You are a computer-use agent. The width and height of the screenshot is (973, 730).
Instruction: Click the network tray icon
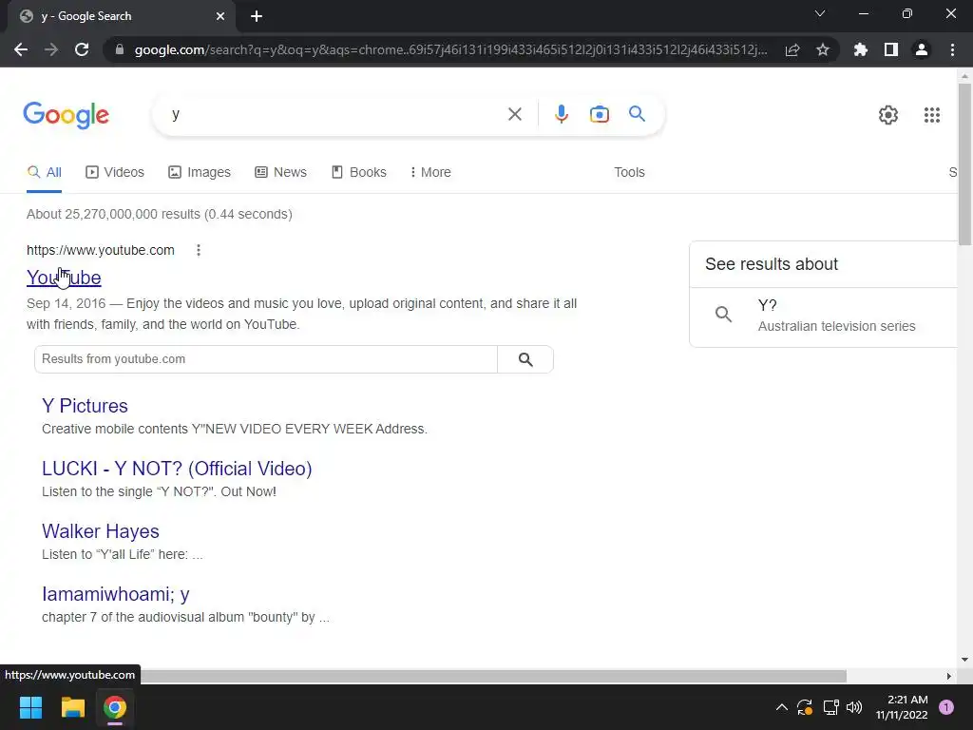pos(830,707)
